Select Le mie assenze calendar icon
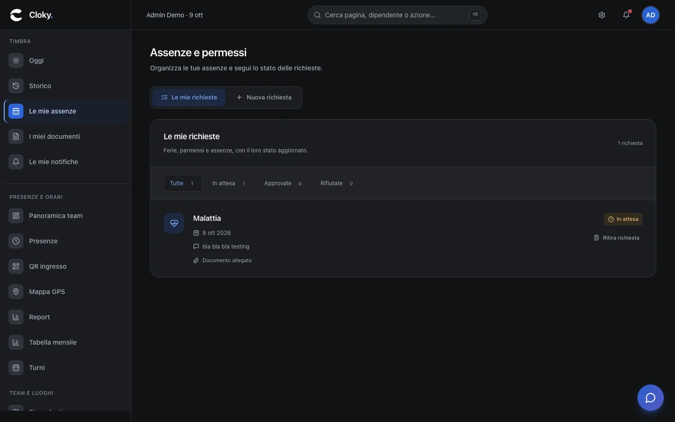 pyautogui.click(x=16, y=111)
